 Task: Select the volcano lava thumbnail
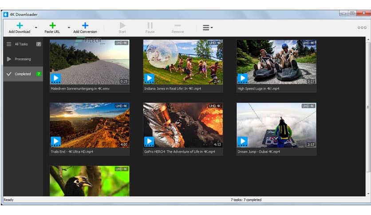tap(183, 125)
